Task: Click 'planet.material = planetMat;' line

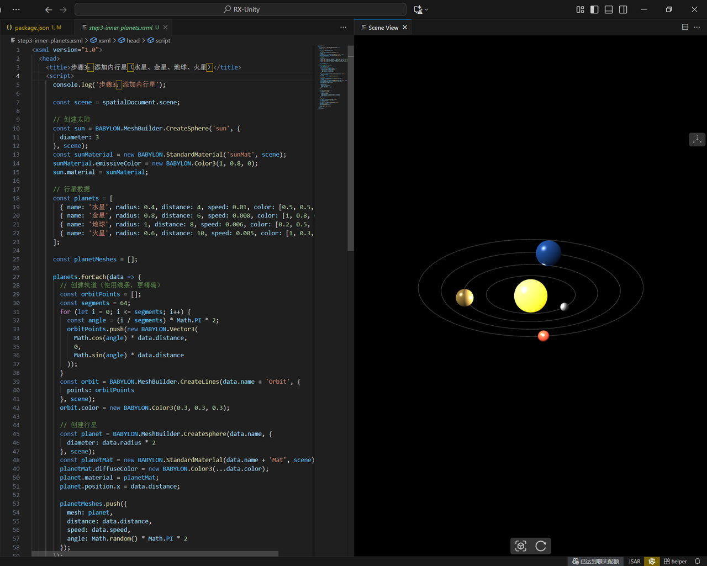Action: tap(109, 477)
